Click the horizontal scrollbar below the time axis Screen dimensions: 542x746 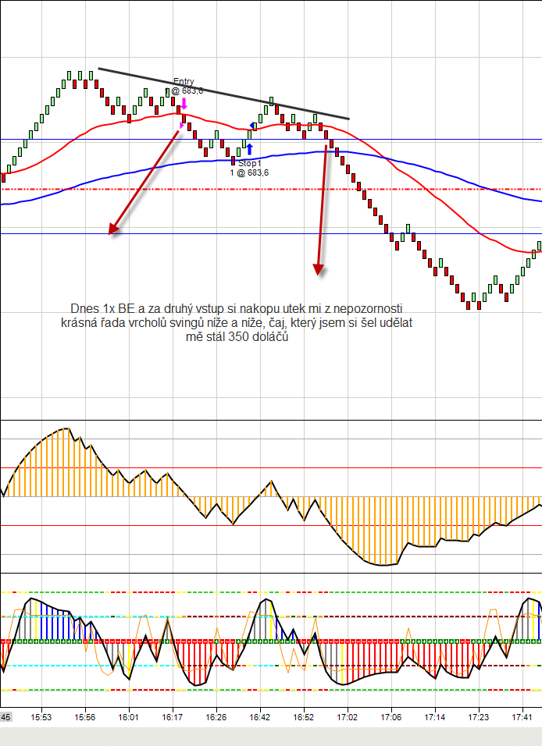pos(271,736)
